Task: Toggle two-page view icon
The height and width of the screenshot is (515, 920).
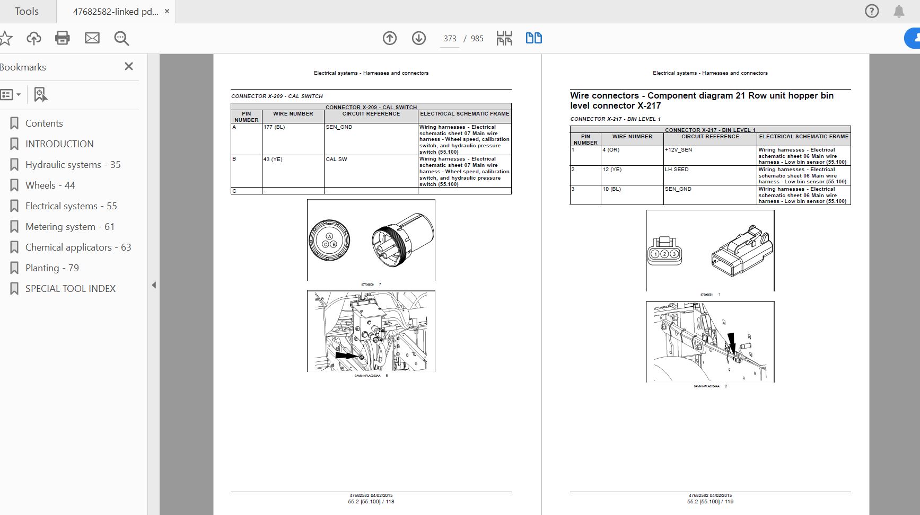Action: click(x=533, y=38)
